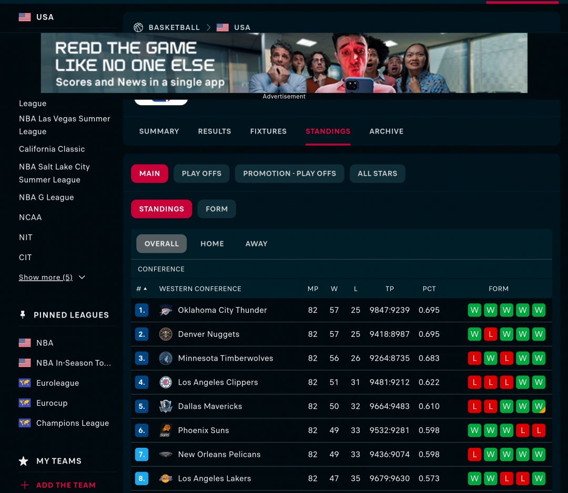Click the Denver Nuggets team logo
Viewport: 568px width, 493px height.
[x=166, y=334]
